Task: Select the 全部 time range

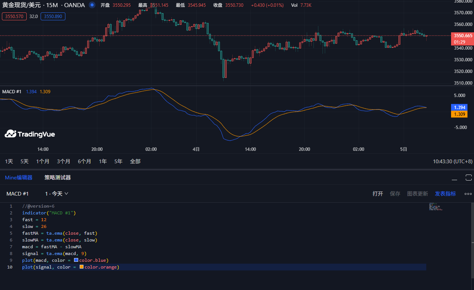Action: point(135,161)
